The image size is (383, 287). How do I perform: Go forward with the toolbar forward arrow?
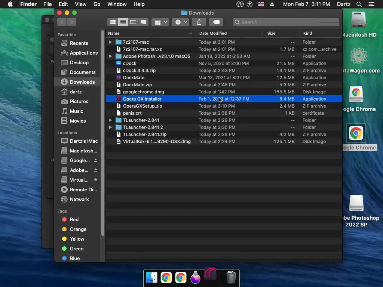(71, 22)
